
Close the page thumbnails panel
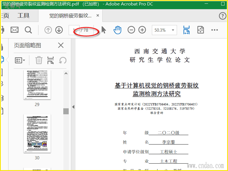[x=61, y=45]
